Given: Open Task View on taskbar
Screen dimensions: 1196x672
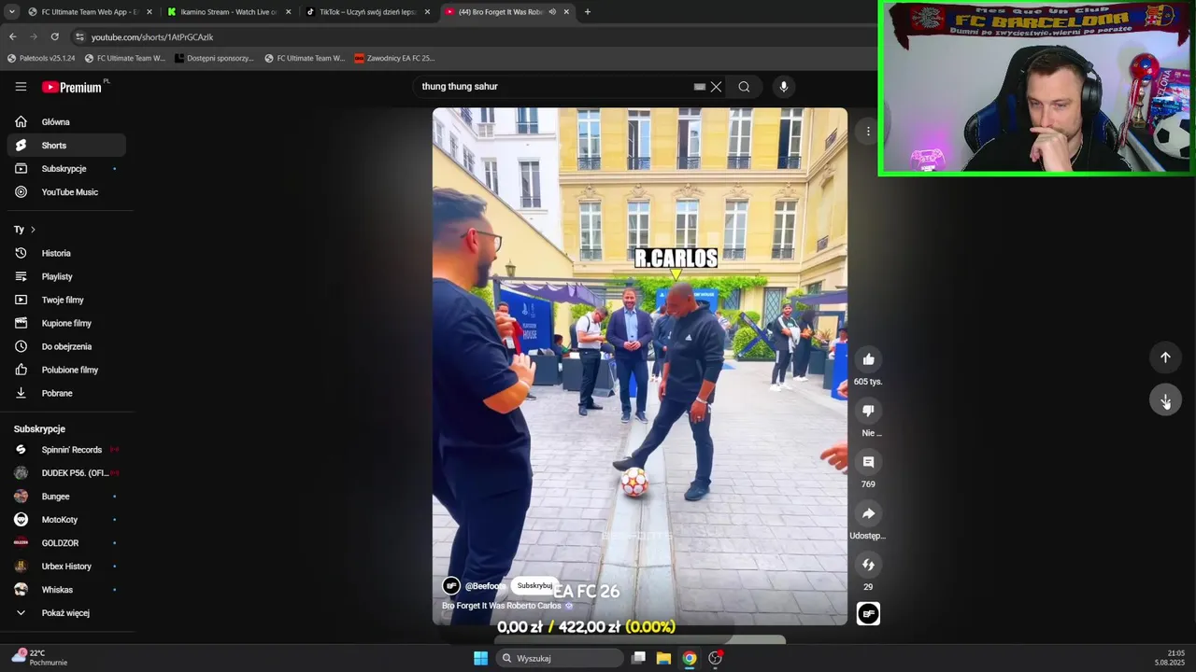Looking at the screenshot, I should [x=638, y=658].
